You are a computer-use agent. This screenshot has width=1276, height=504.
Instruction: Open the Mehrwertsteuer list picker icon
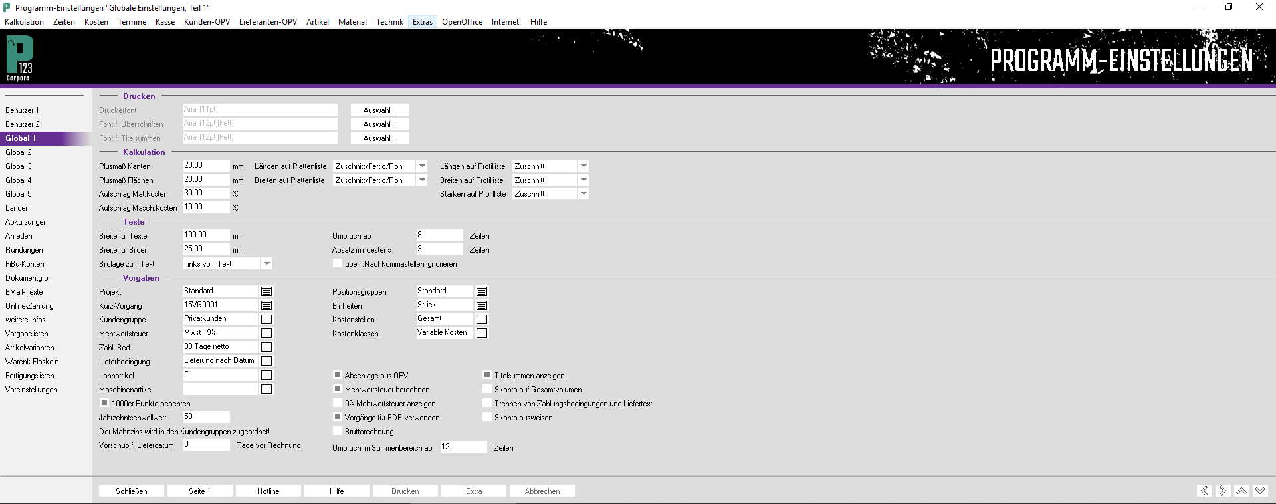pos(266,333)
